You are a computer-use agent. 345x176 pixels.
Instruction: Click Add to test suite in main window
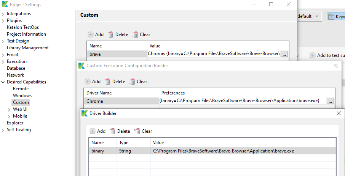point(327,55)
